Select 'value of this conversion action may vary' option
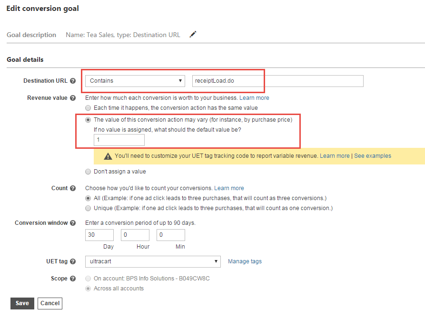Viewport: 425px width, 318px height. [88, 120]
